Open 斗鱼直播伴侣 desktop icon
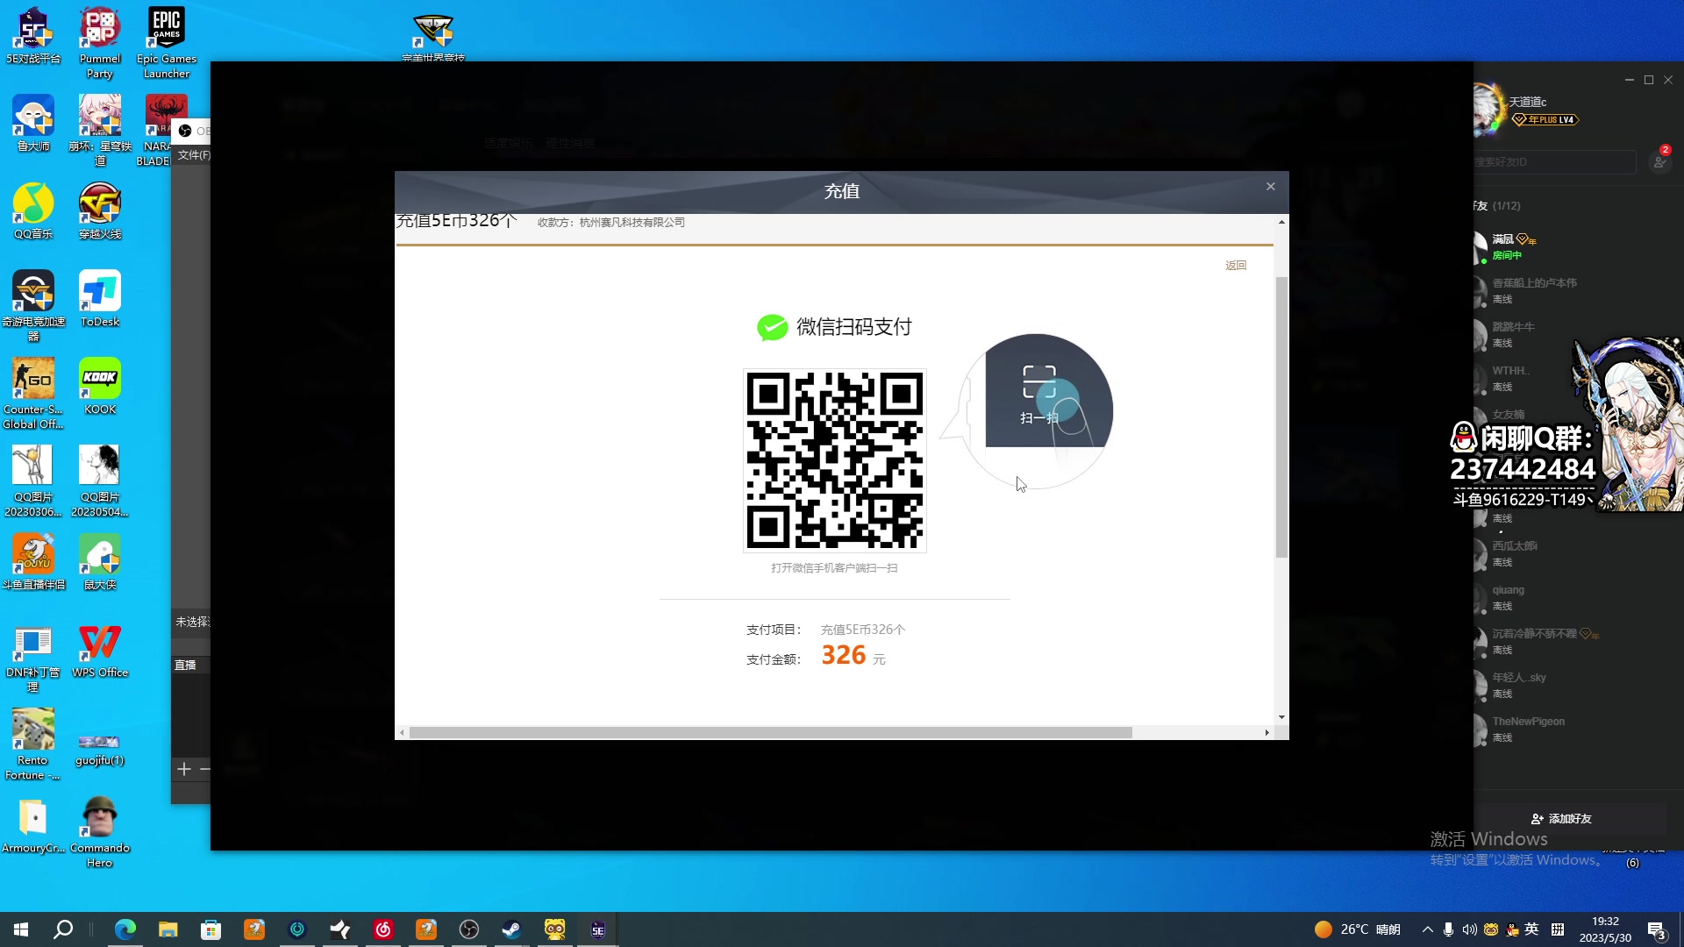 (33, 562)
